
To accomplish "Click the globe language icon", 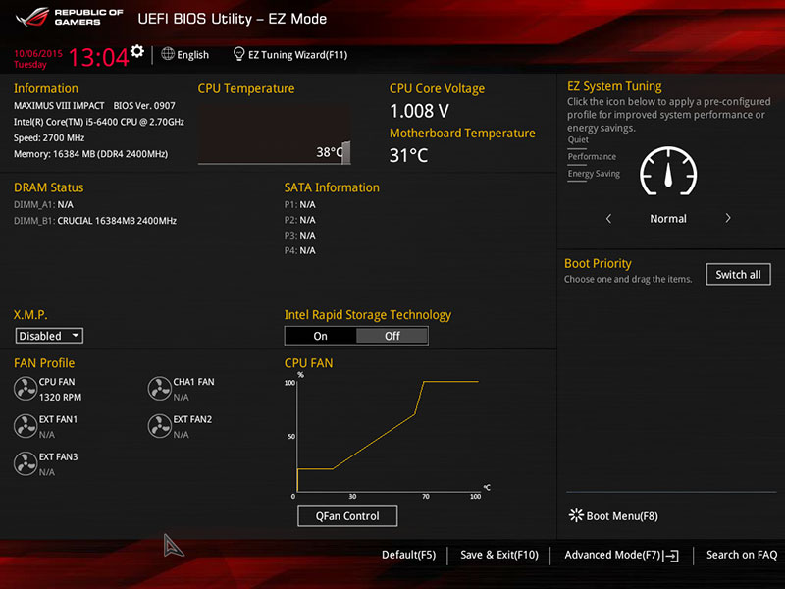I will (x=168, y=54).
